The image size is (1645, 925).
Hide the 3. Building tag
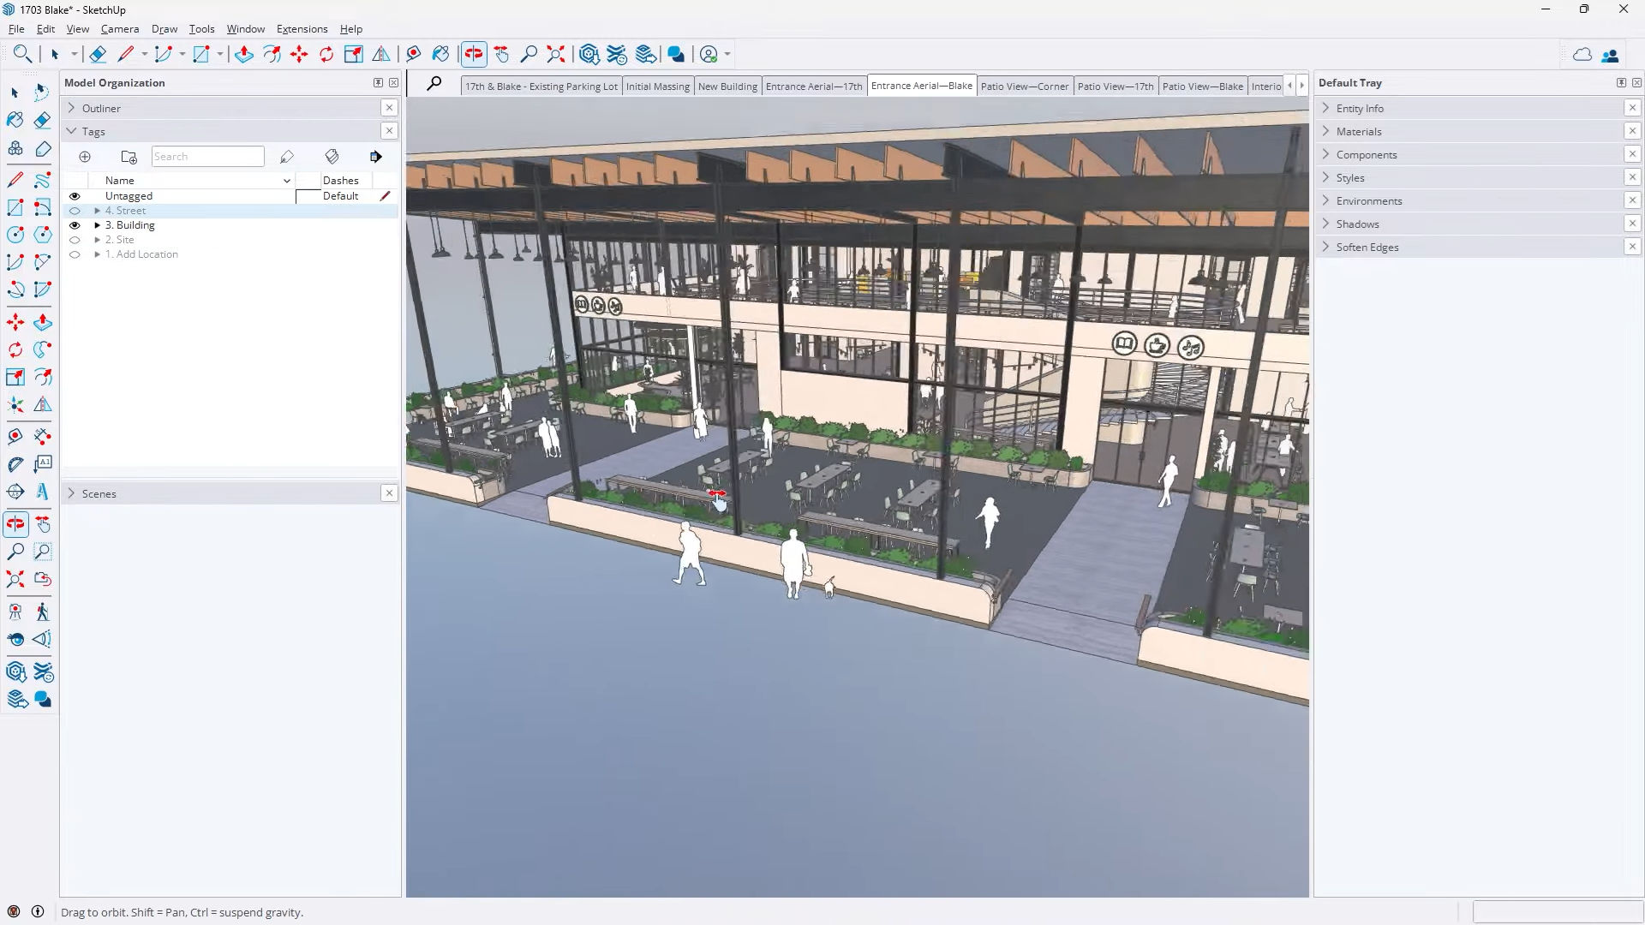(75, 224)
